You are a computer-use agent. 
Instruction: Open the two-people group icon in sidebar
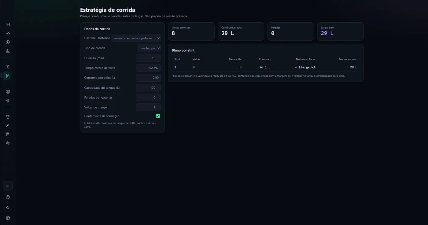click(x=8, y=143)
